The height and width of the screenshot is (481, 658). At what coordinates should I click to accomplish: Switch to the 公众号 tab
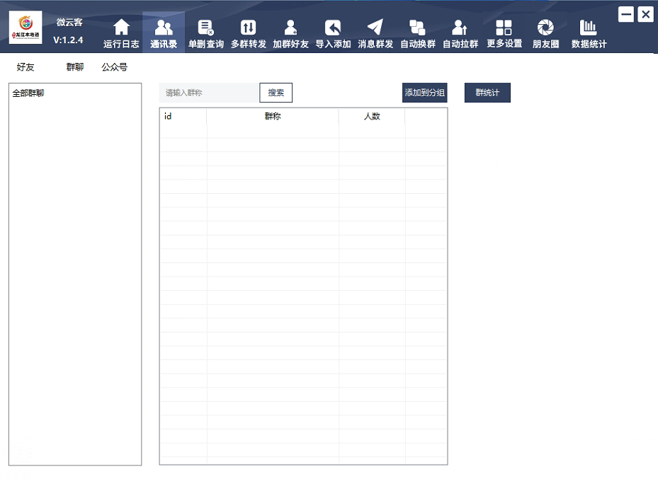click(x=114, y=67)
